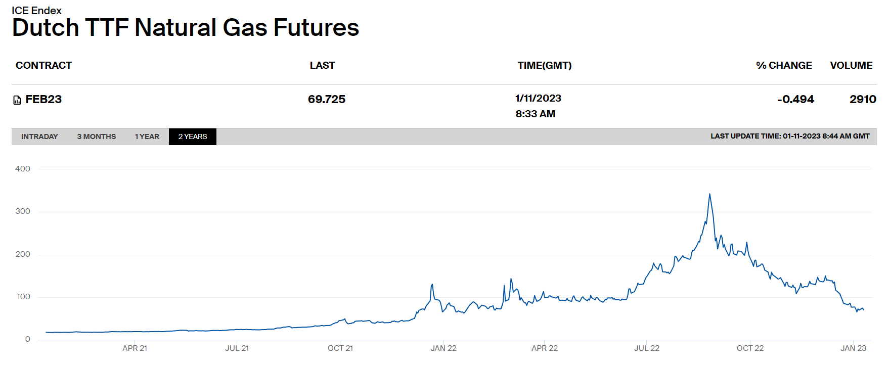Click the -0.494 percent change value
The height and width of the screenshot is (365, 889).
pyautogui.click(x=795, y=100)
